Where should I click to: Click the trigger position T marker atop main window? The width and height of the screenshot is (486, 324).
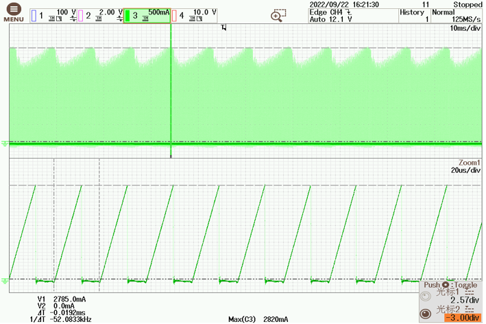223,27
